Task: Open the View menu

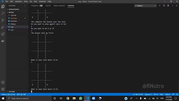Action: click(x=26, y=1)
